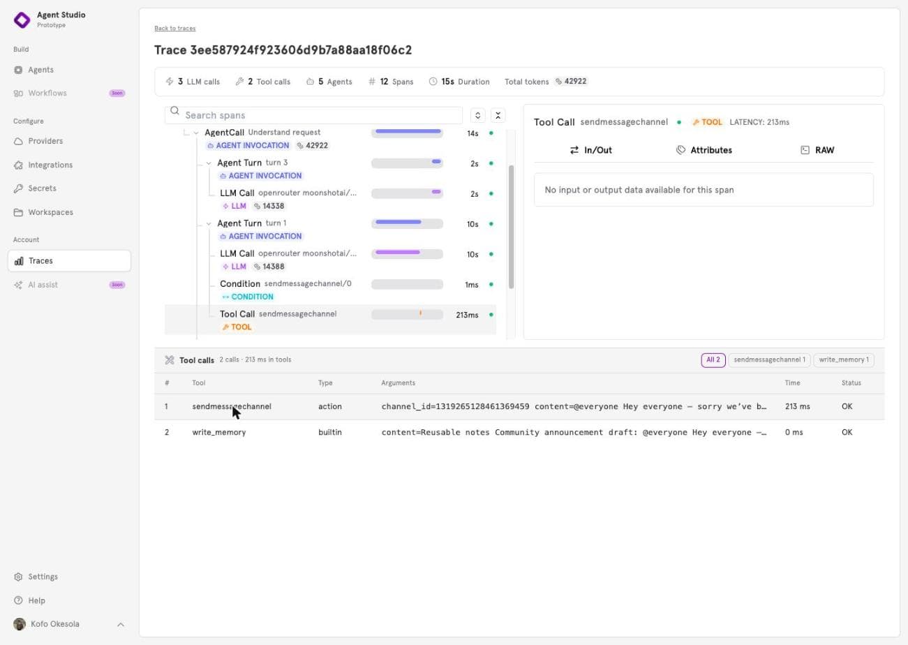Click the Traces chart icon
The height and width of the screenshot is (645, 908).
[x=18, y=261]
